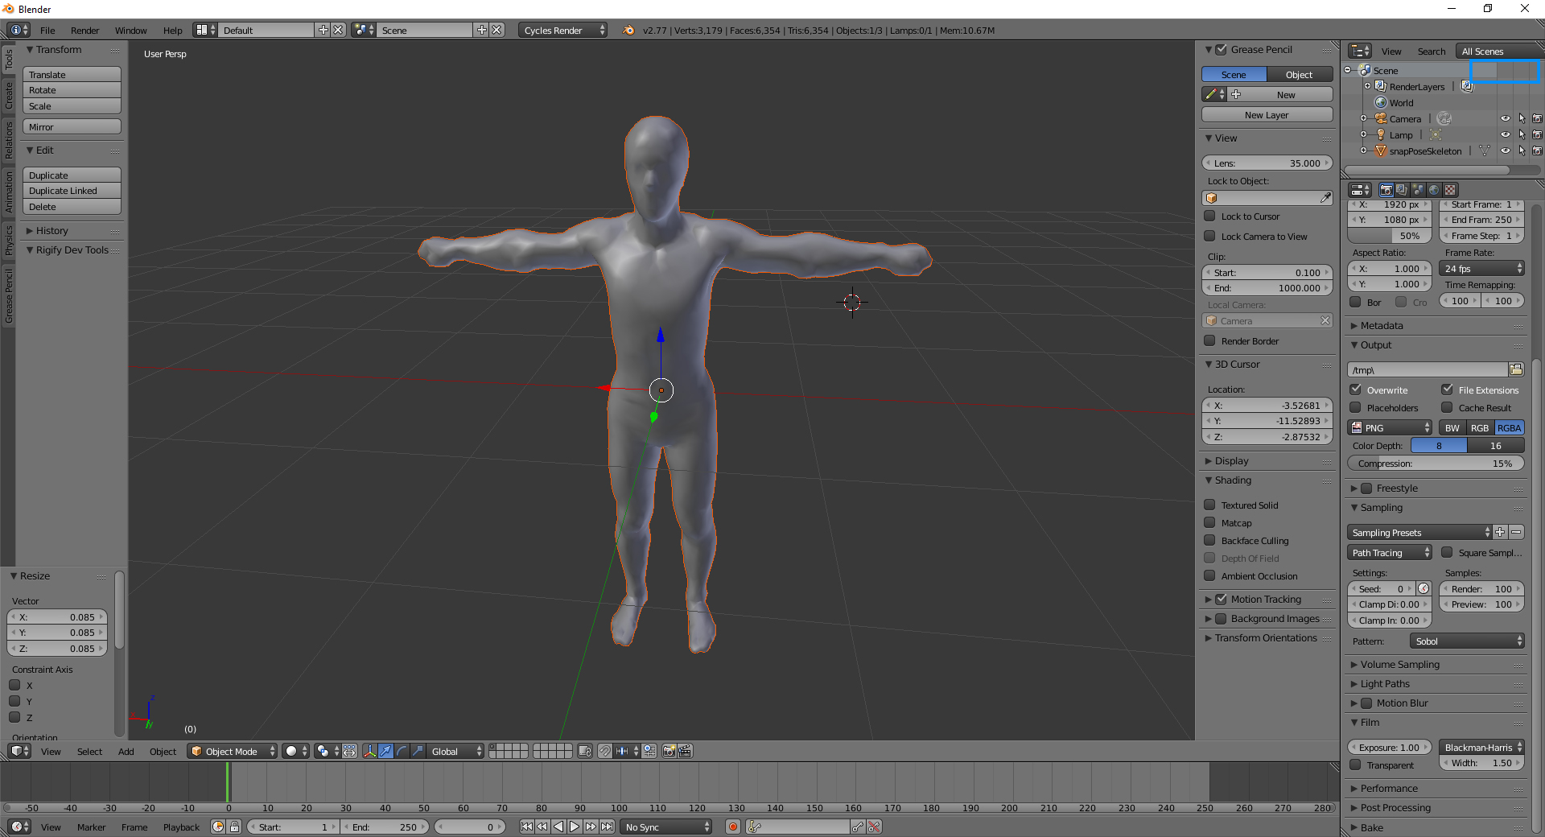
Task: Click the timeline record keyframe button
Action: point(732,827)
